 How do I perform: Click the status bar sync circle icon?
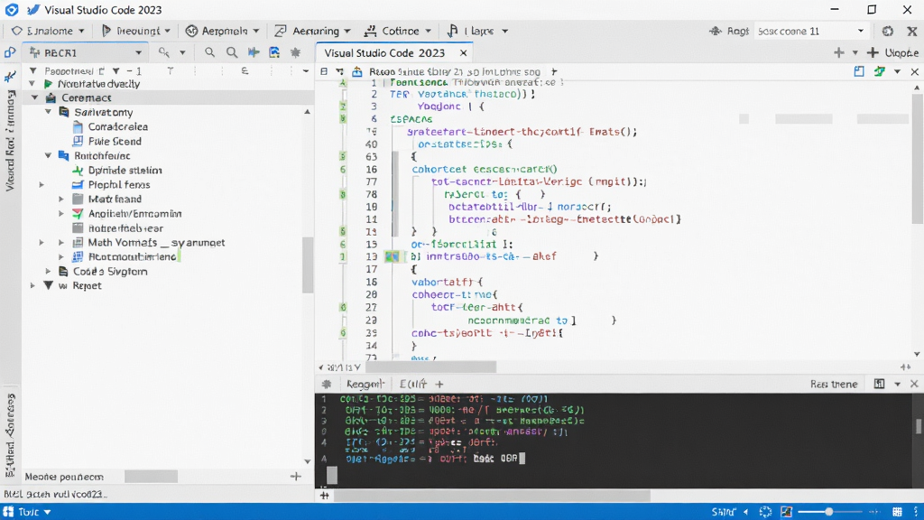(x=765, y=512)
